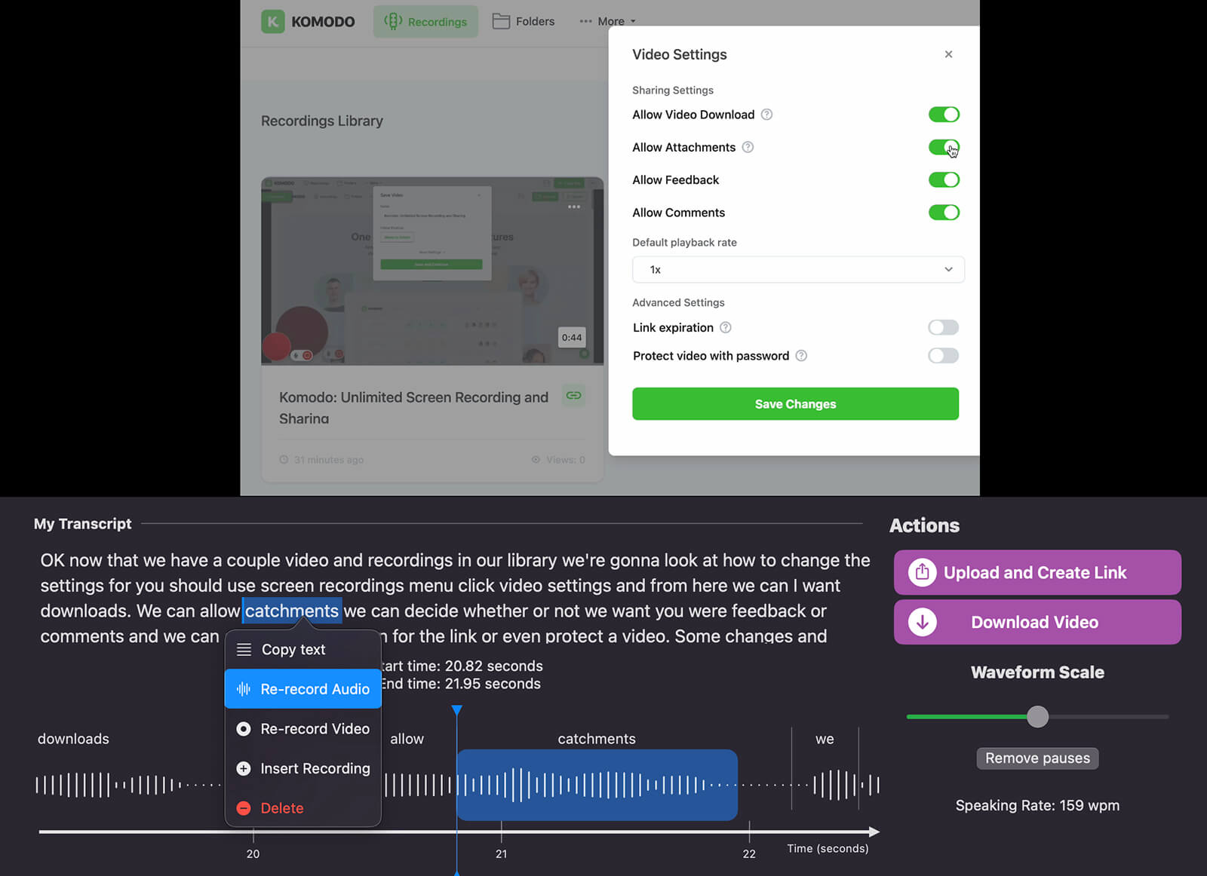Viewport: 1207px width, 876px height.
Task: Click the 'Recordings Library' heading
Action: pos(322,121)
